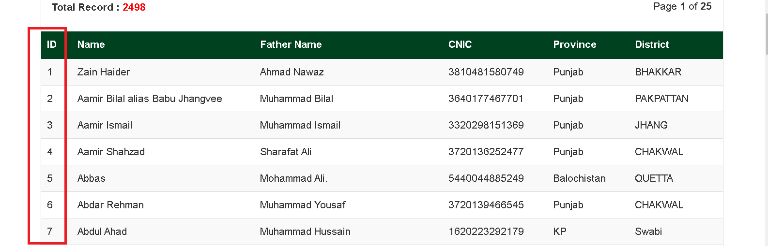Image resolution: width=768 pixels, height=246 pixels.
Task: Click the CNIC column header
Action: click(460, 44)
